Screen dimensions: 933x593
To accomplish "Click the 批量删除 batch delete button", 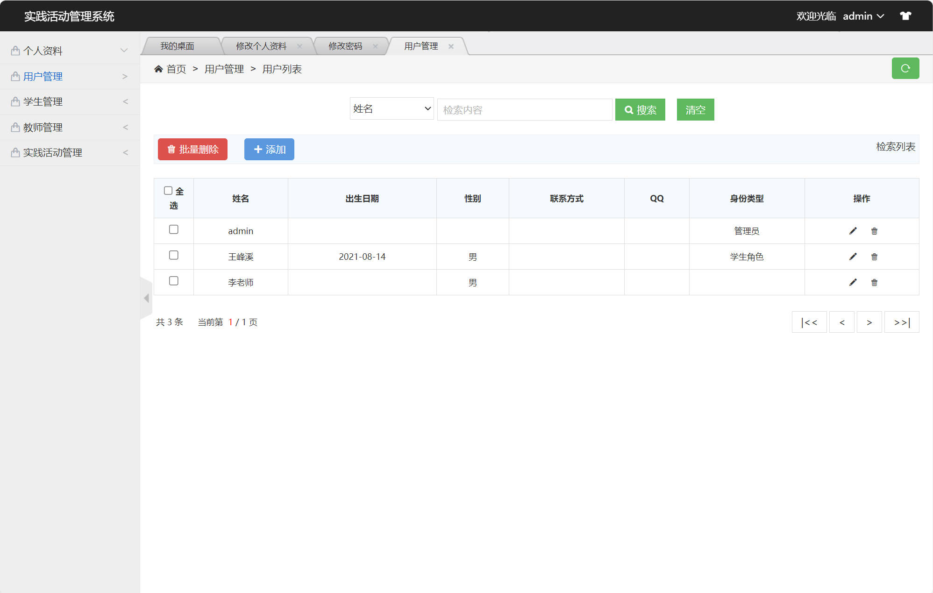I will (x=192, y=149).
